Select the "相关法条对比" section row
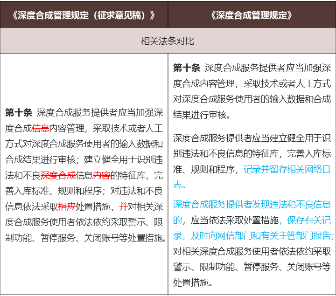 (168, 41)
